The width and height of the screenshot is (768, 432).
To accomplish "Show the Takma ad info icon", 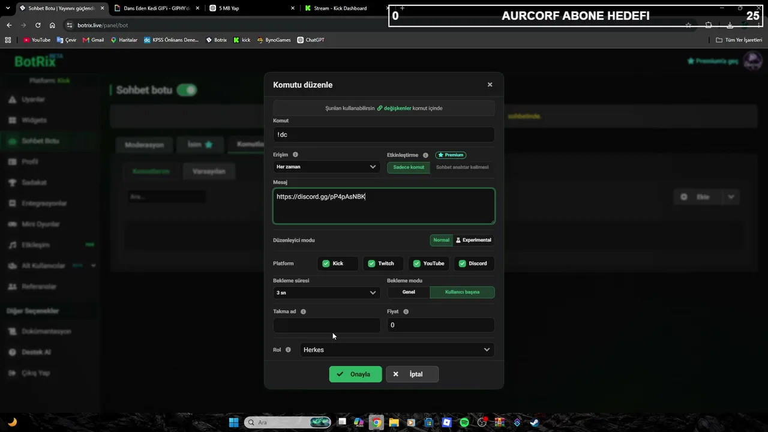I will (303, 312).
